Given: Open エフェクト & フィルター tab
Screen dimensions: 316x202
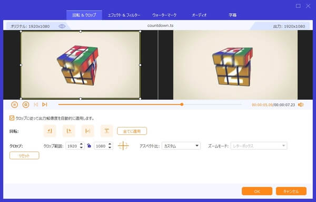Looking at the screenshot, I should [124, 15].
